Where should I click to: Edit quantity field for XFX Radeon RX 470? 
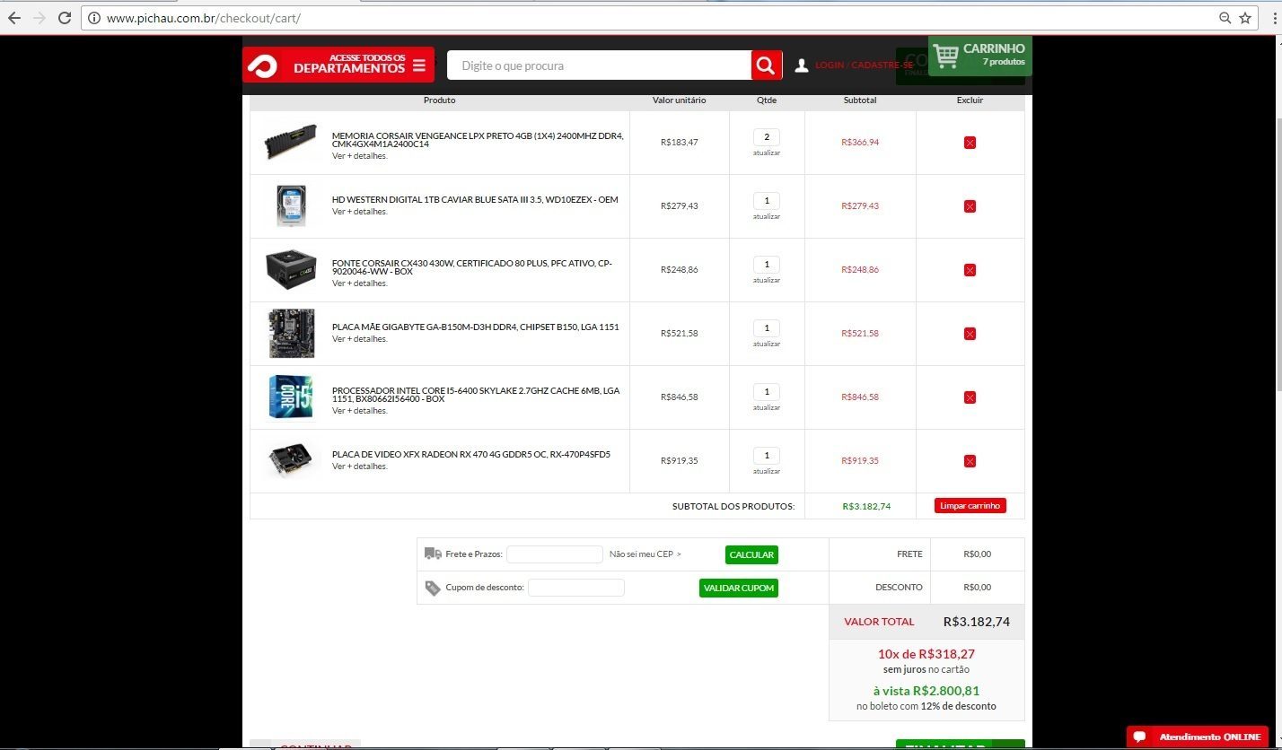(x=767, y=456)
